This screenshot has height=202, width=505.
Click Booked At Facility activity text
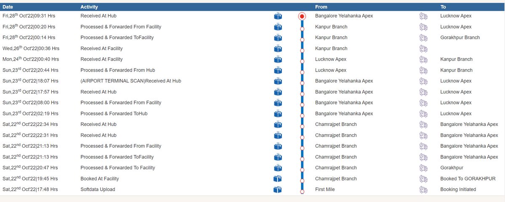(x=100, y=179)
